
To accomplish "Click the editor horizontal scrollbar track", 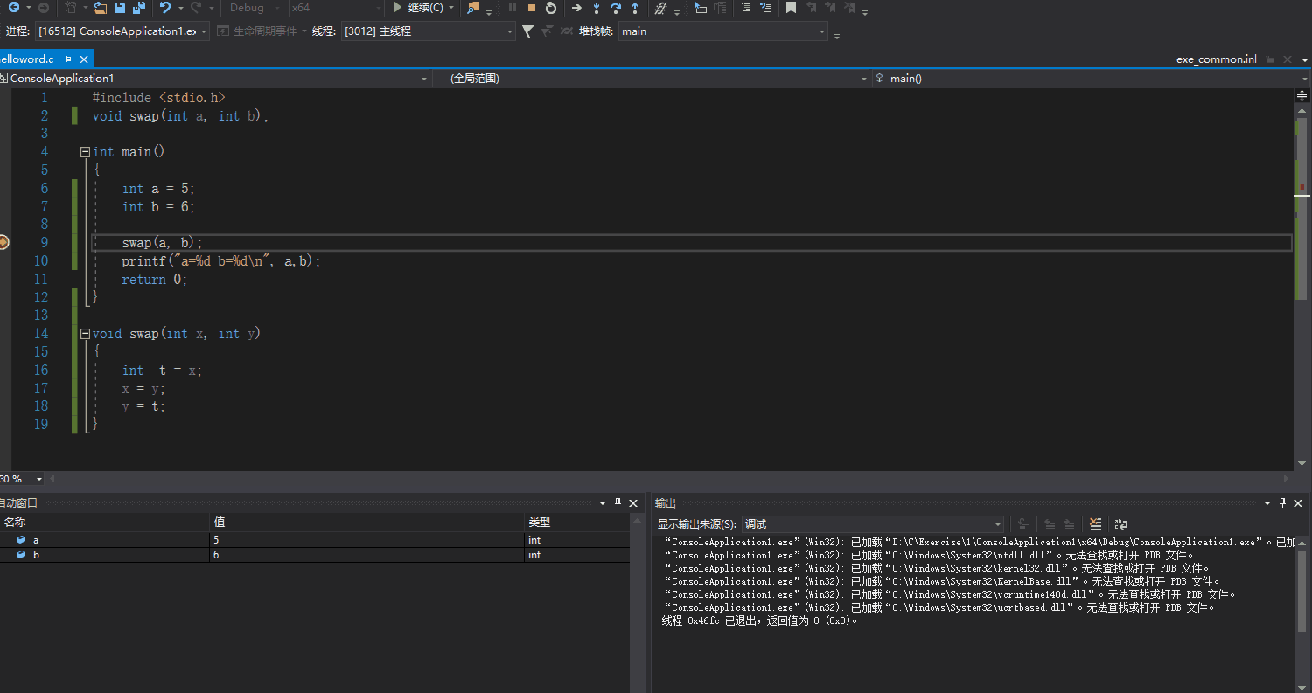I will point(669,479).
